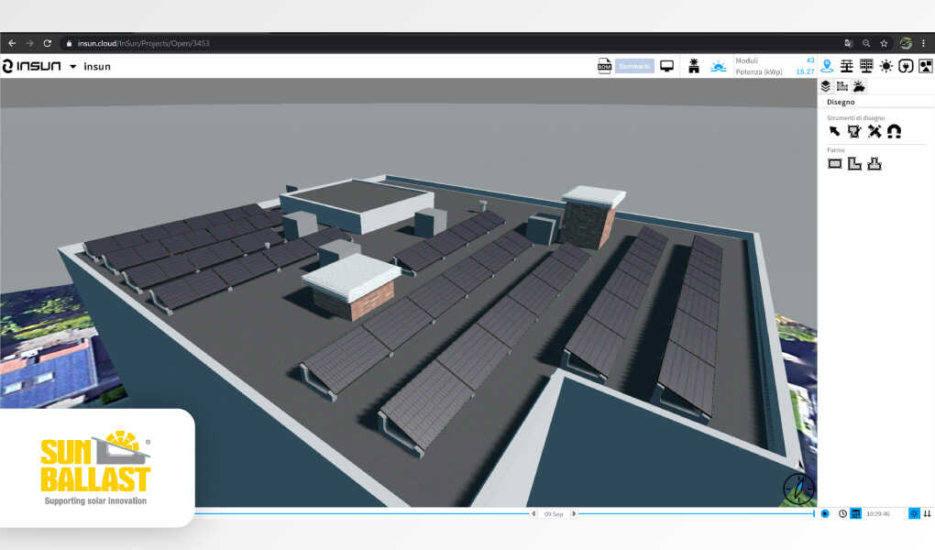
Task: Advance to next date after 09 Sep
Action: point(575,513)
